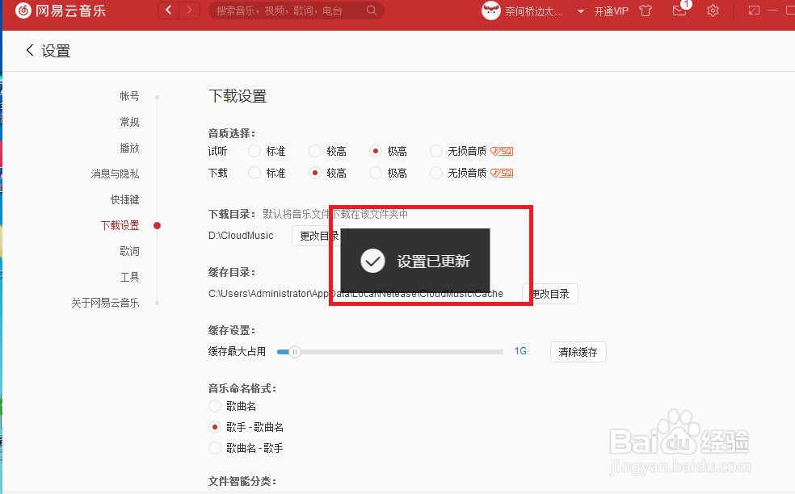Click the SQ badge in the 试听 row

coord(502,151)
